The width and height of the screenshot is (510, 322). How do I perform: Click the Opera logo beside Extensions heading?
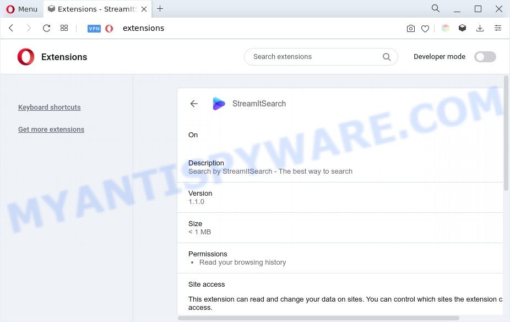pos(26,57)
